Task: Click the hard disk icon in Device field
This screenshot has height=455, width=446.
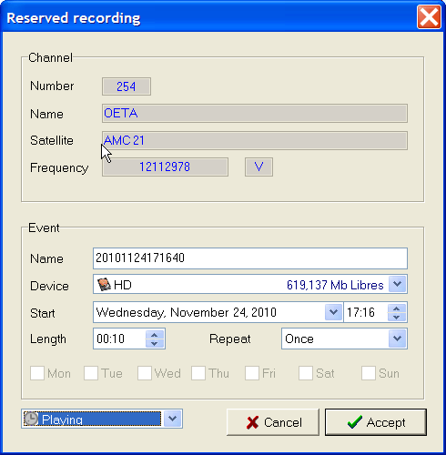Action: tap(104, 285)
